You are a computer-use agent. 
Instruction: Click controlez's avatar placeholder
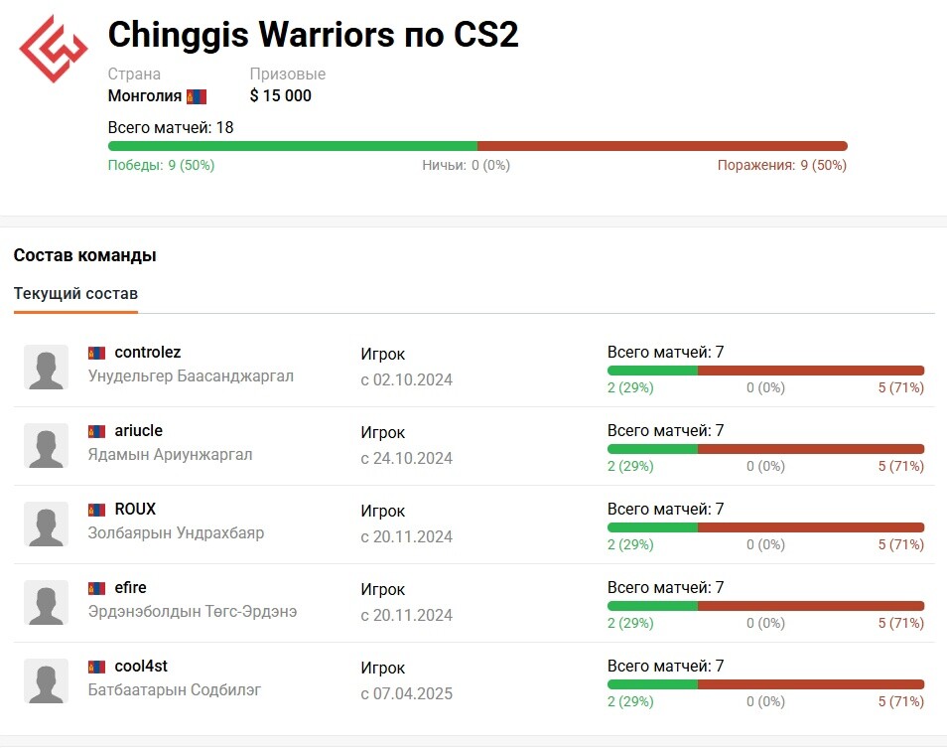click(x=46, y=368)
